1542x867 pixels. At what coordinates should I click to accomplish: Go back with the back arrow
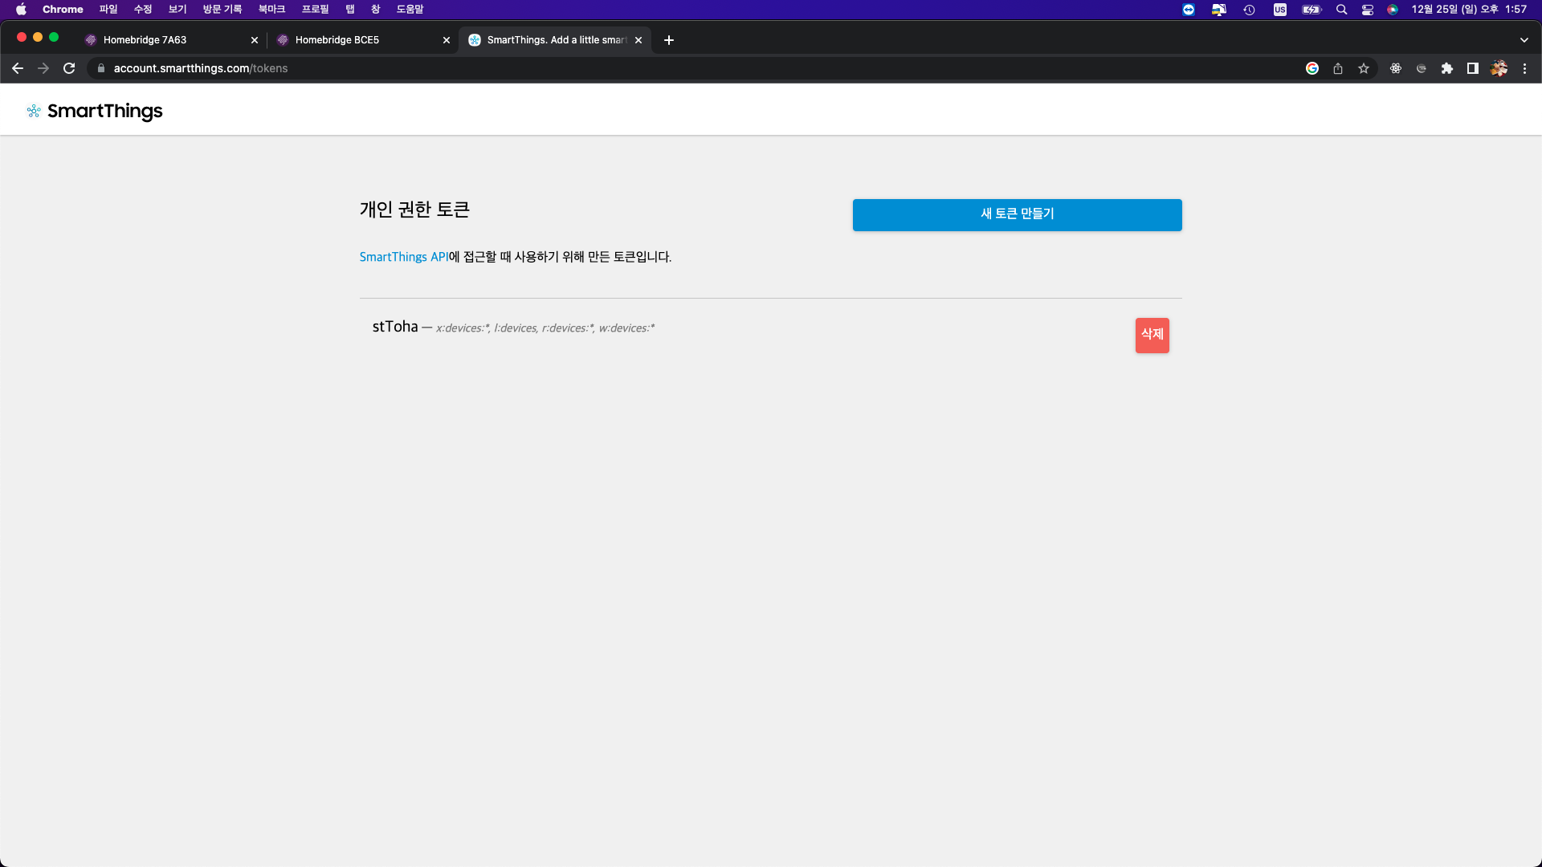18,68
